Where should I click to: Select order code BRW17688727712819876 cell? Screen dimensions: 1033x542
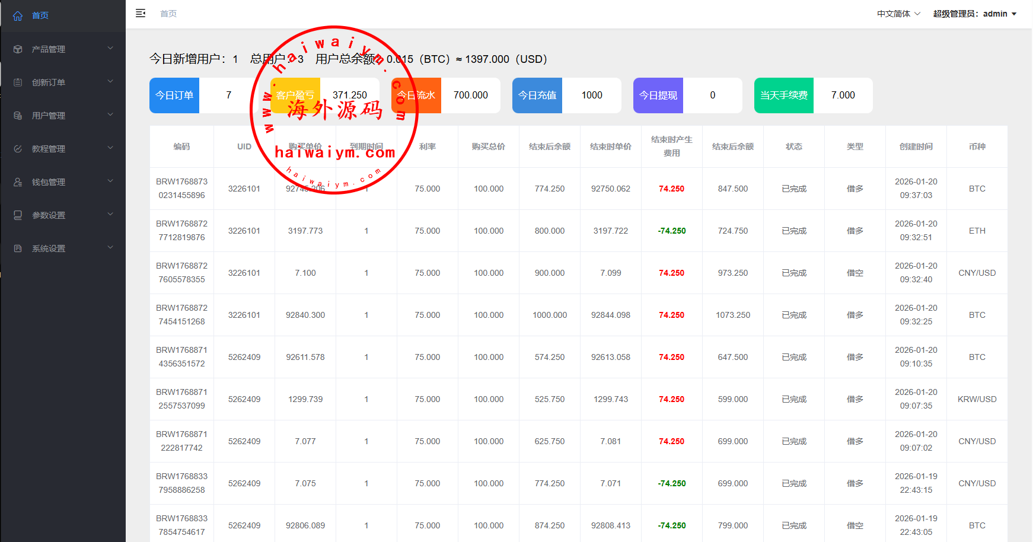181,231
